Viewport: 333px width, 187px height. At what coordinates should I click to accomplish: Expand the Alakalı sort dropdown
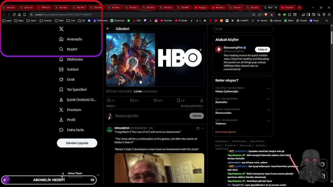click(x=111, y=106)
